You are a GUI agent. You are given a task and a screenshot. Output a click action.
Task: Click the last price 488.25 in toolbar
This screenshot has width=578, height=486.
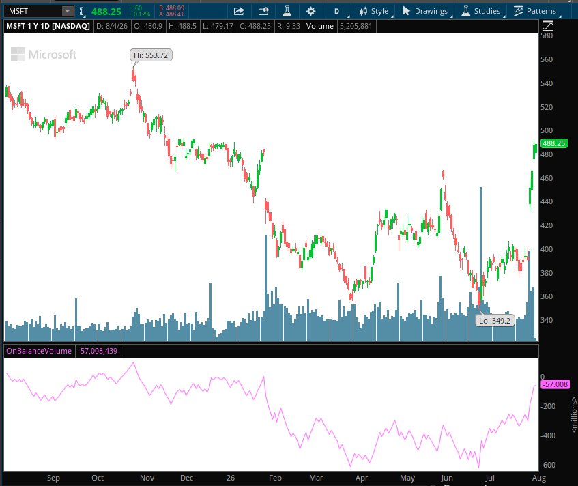coord(106,12)
